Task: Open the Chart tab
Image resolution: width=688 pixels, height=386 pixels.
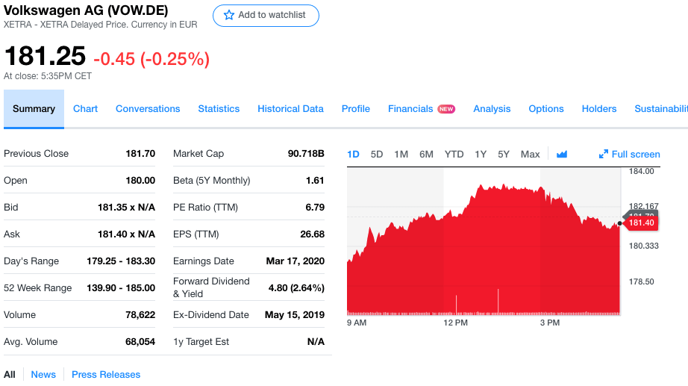Action: pos(85,109)
